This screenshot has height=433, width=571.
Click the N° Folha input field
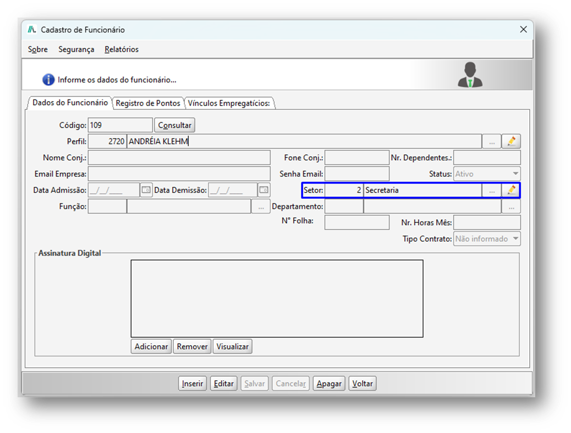(357, 223)
